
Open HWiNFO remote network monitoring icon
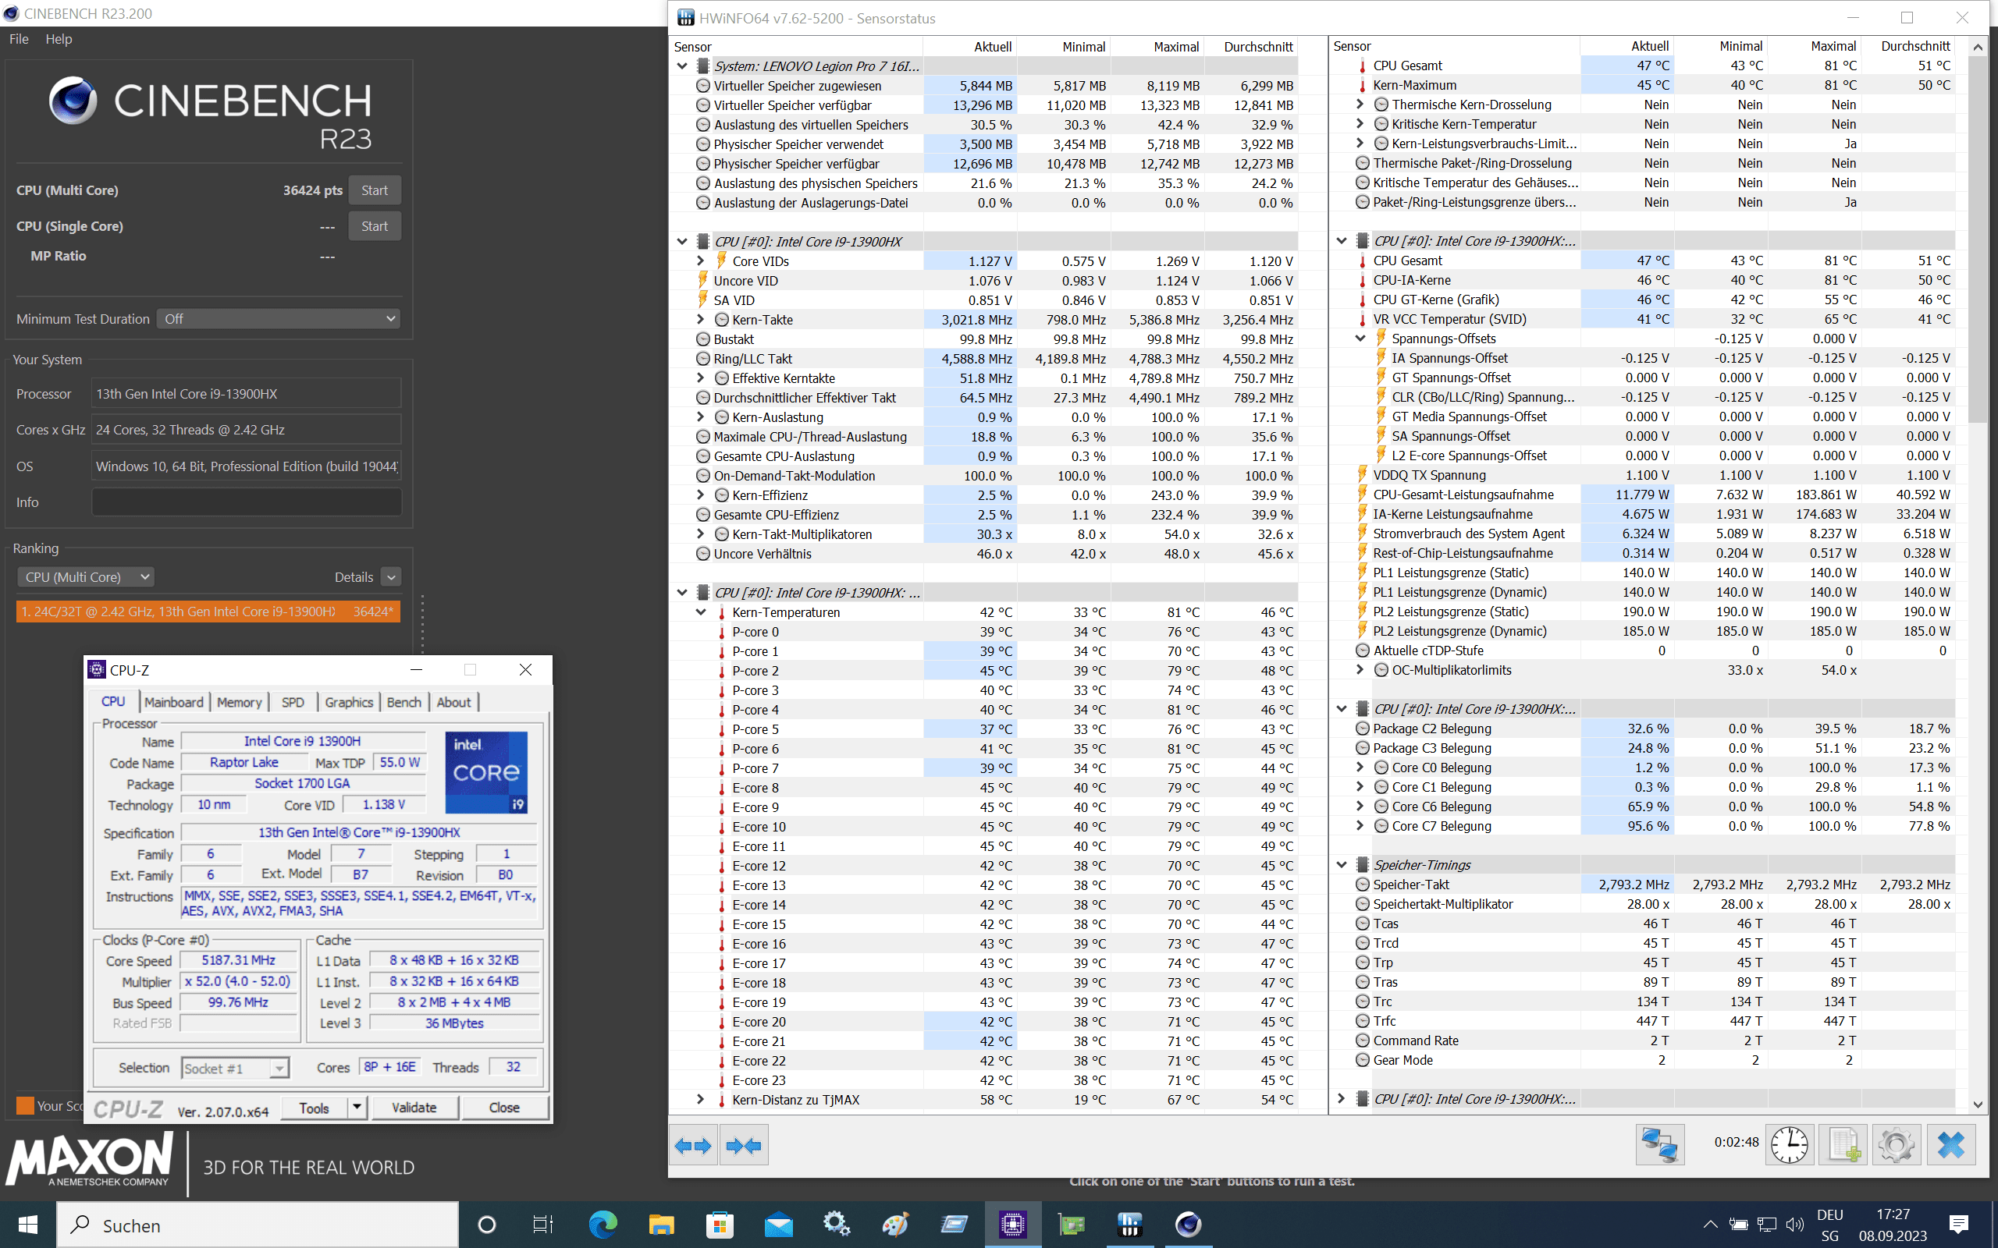point(1659,1145)
